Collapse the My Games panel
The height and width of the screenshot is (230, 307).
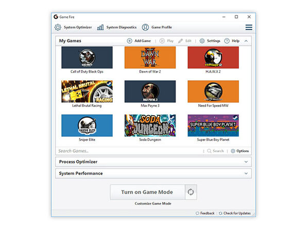(246, 41)
